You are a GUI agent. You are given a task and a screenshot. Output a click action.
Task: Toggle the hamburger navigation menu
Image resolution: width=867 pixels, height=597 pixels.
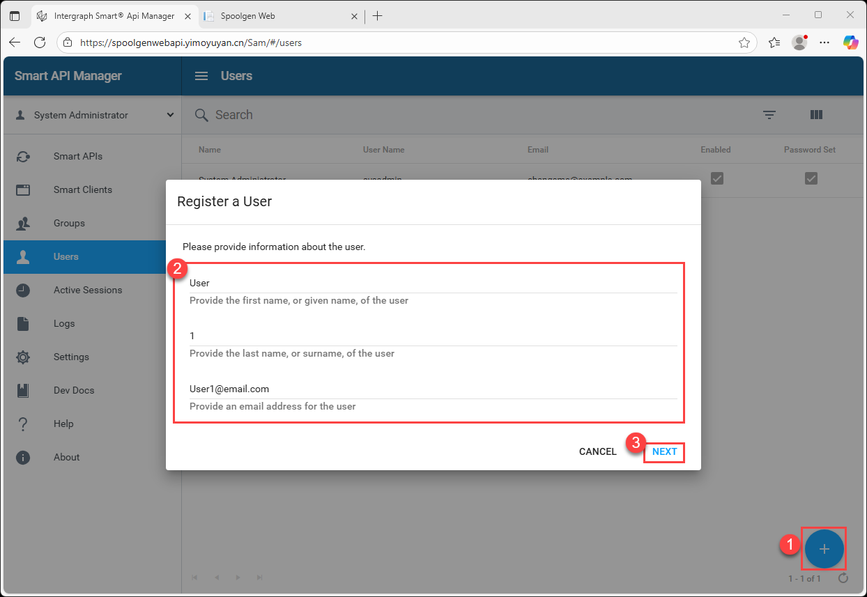(201, 76)
